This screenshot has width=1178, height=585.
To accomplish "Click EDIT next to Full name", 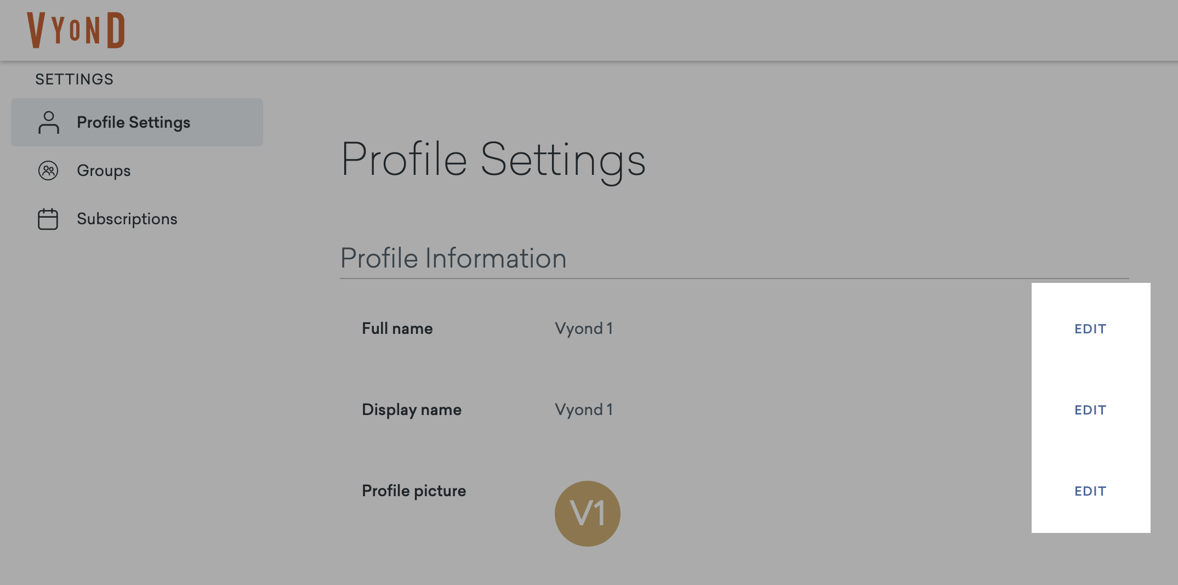I will 1089,328.
